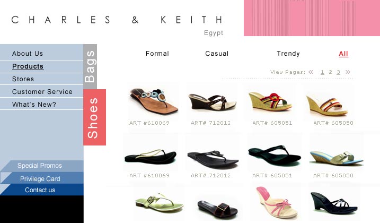Go to next page with double-right arrows
Viewport: 380px width, 223px height.
point(348,72)
